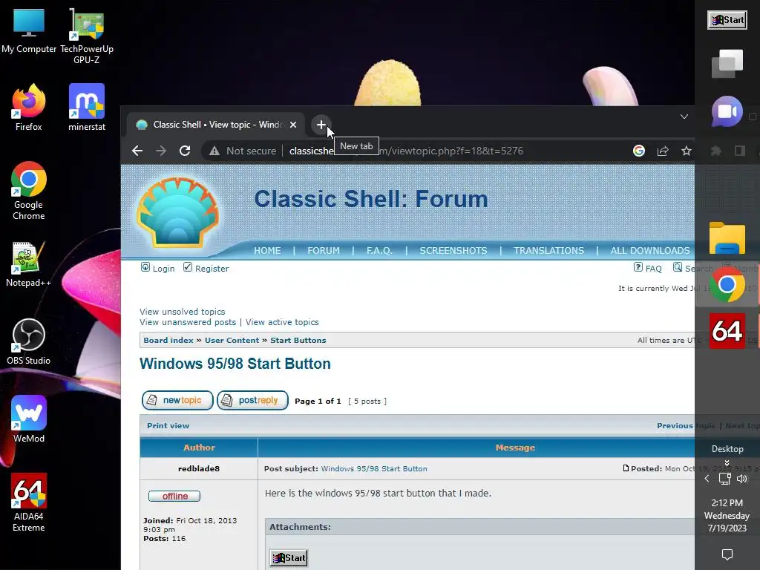Open Print view link
Viewport: 760px width, 570px height.
pos(168,425)
